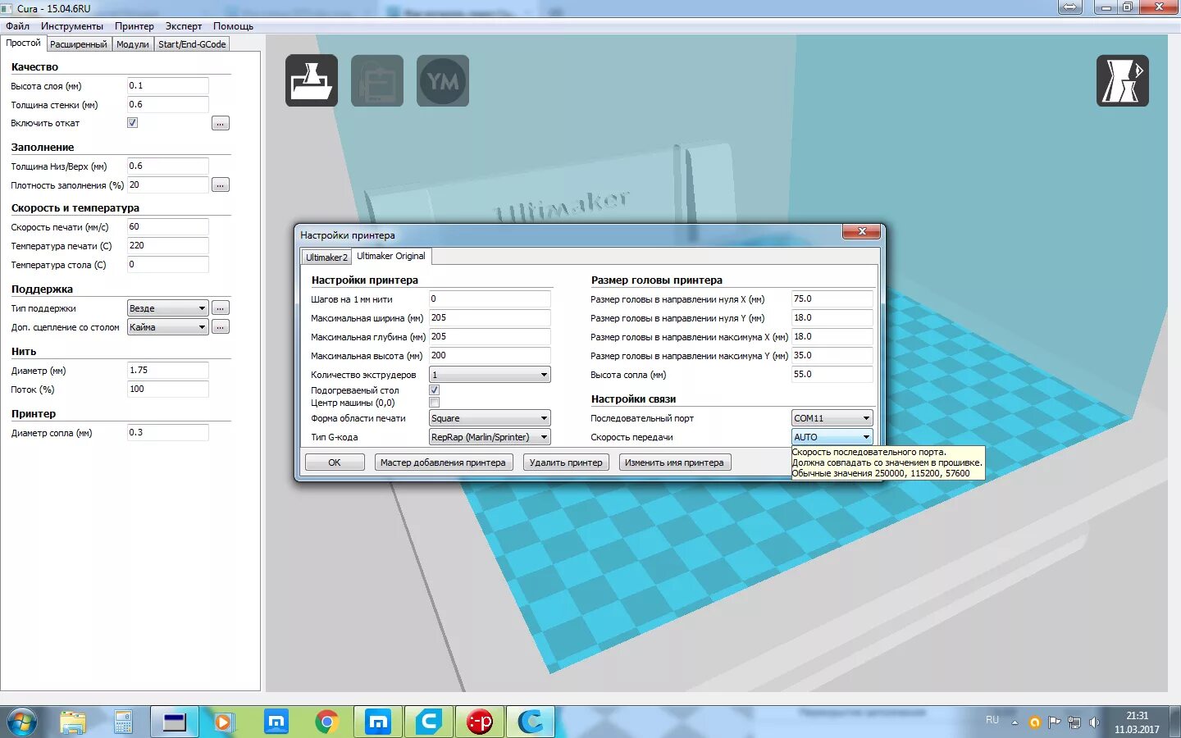The image size is (1181, 738).
Task: Click Мастер добавления принтера button
Action: pos(443,462)
